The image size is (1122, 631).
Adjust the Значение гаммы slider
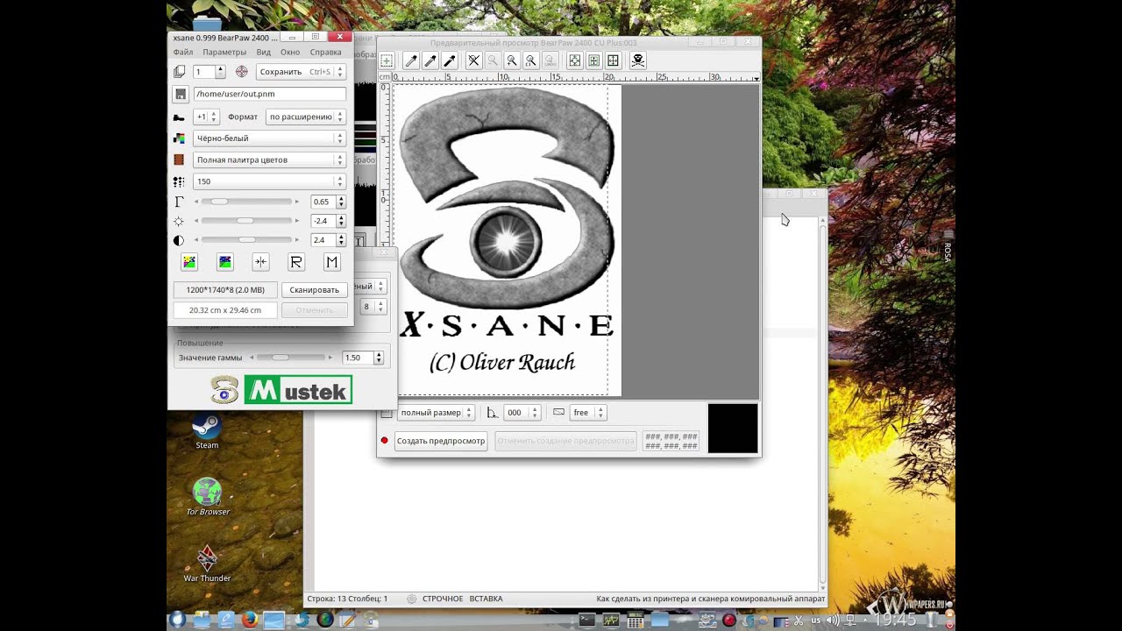[292, 358]
